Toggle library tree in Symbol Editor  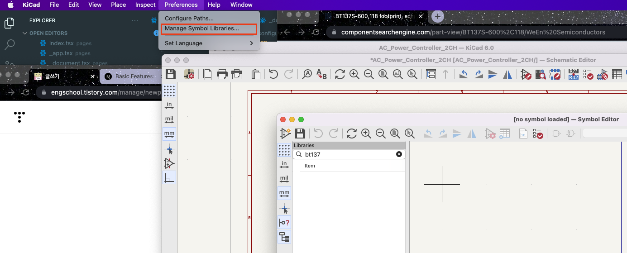pyautogui.click(x=284, y=237)
